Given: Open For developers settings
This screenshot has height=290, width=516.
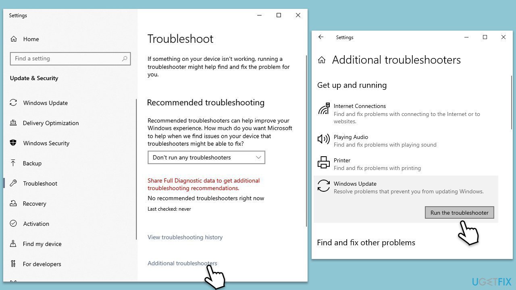Looking at the screenshot, I should [42, 264].
